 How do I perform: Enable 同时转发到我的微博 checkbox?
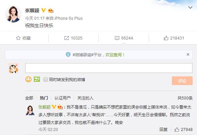(x=45, y=79)
